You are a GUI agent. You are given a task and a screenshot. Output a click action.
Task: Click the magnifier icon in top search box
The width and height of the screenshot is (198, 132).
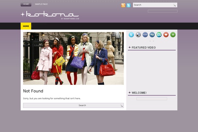[x=174, y=5]
